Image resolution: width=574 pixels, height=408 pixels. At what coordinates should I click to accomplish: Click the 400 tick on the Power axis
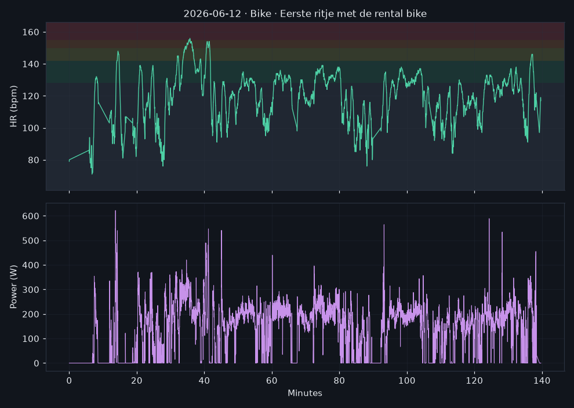[31, 265]
